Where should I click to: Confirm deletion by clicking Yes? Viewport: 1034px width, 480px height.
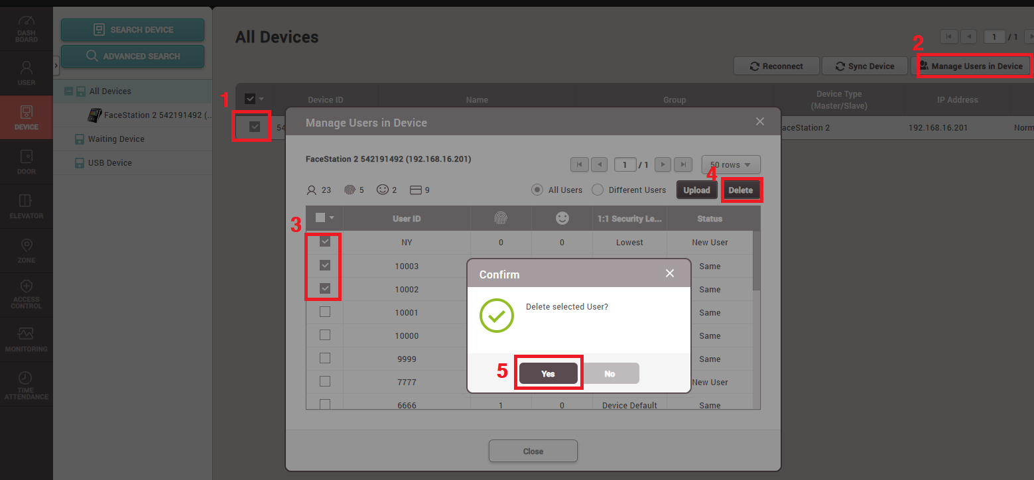pos(548,373)
